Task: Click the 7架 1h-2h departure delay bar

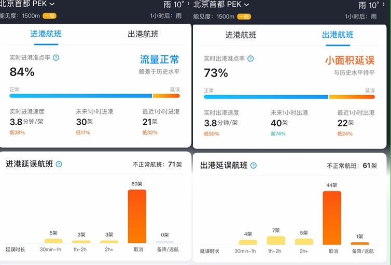Action: click(x=276, y=240)
